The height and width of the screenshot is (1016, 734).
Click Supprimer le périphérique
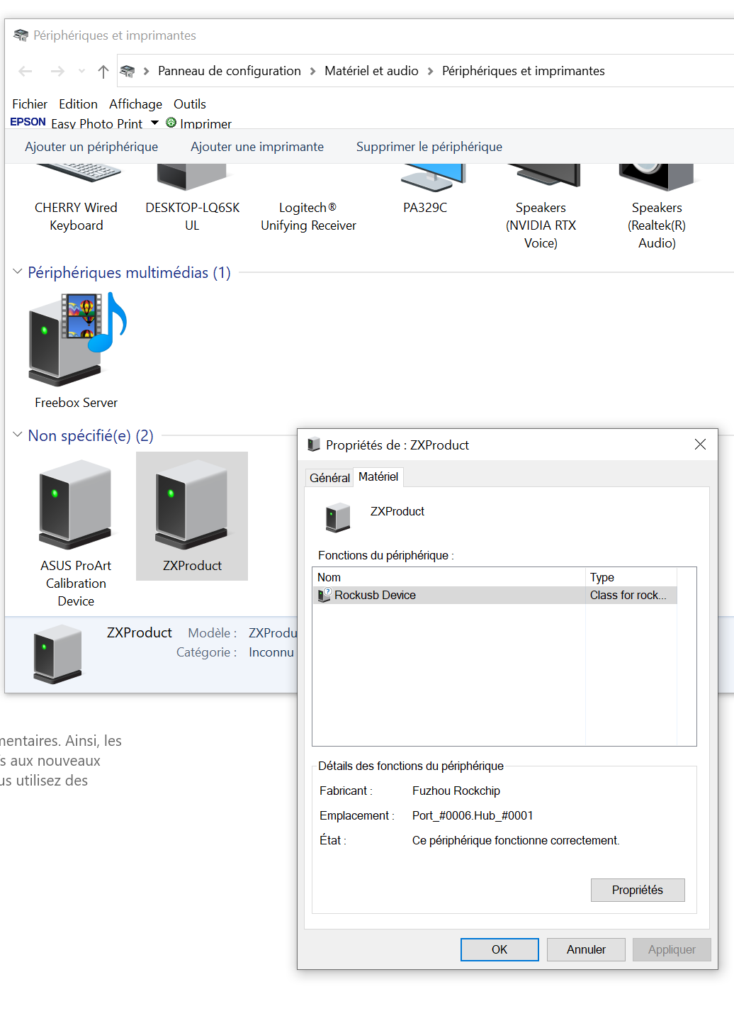pos(429,147)
